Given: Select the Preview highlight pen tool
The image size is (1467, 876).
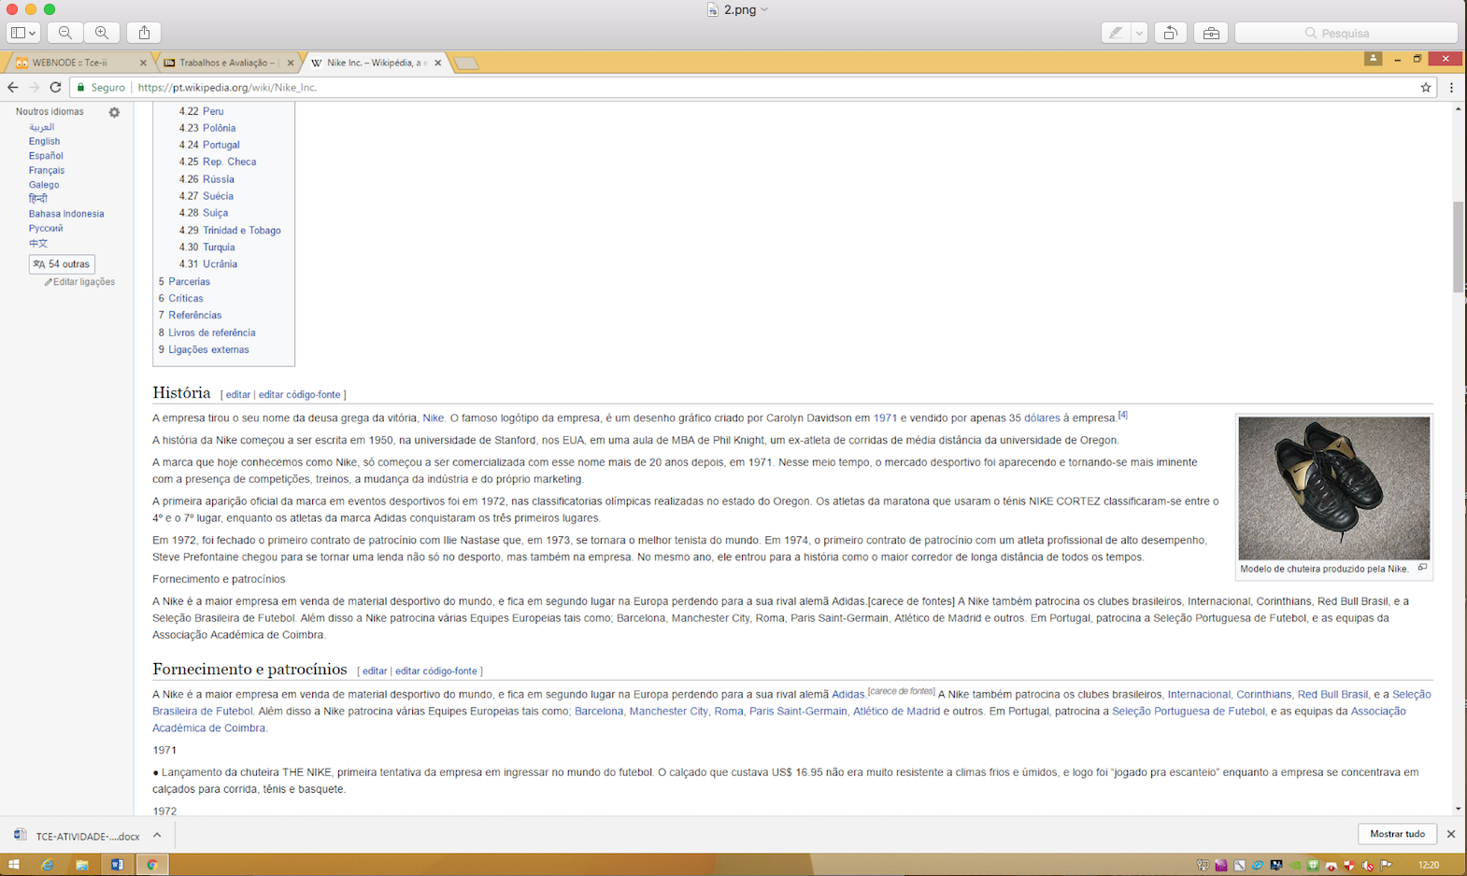Looking at the screenshot, I should click(1116, 33).
